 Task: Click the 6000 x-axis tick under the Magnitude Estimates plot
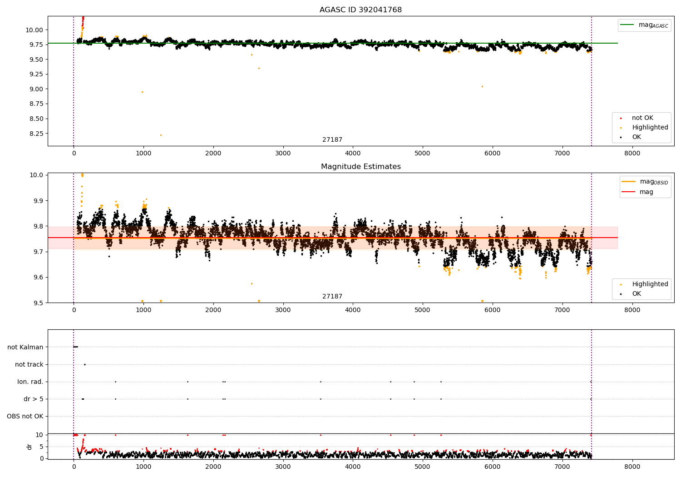[x=493, y=310]
